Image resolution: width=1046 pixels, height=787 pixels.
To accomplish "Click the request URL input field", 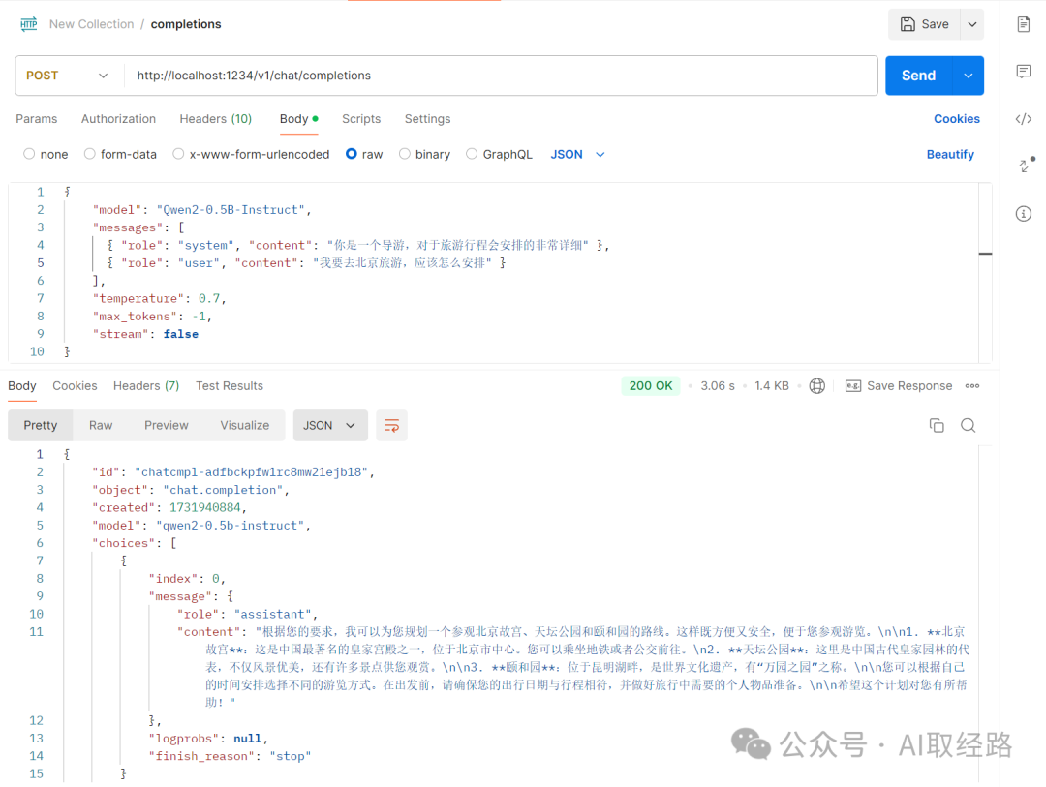I will [x=501, y=76].
